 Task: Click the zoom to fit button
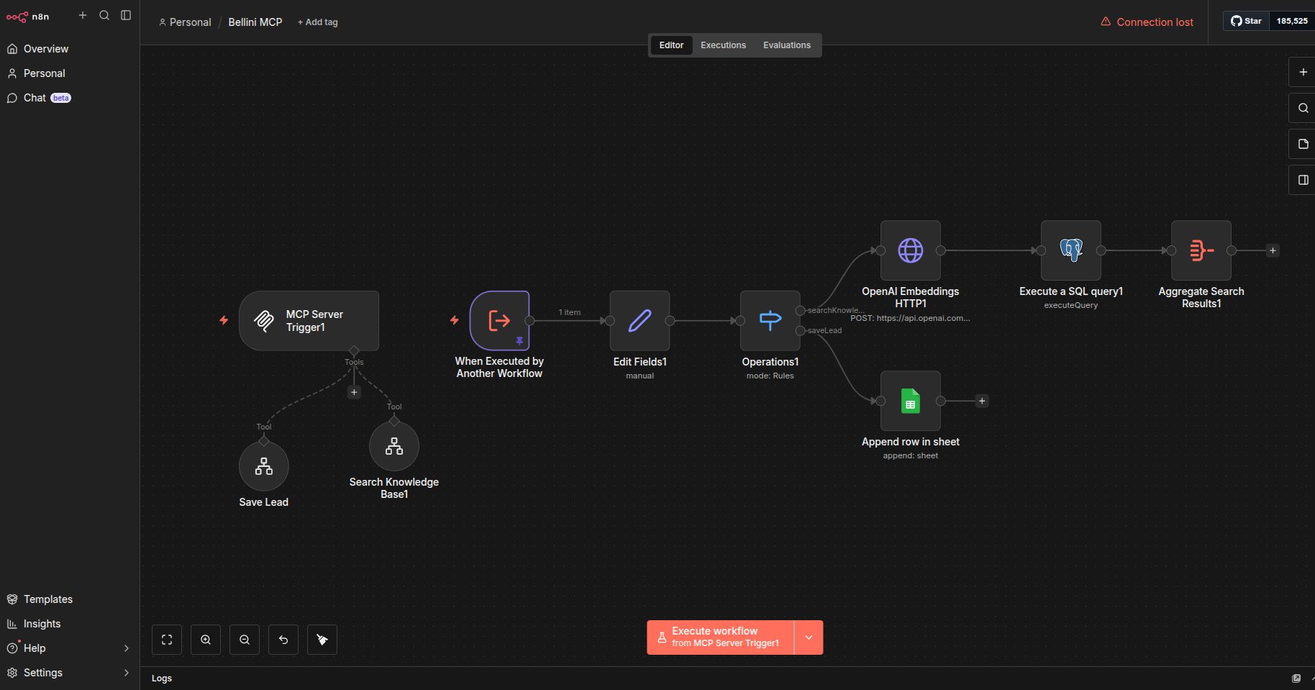(167, 640)
